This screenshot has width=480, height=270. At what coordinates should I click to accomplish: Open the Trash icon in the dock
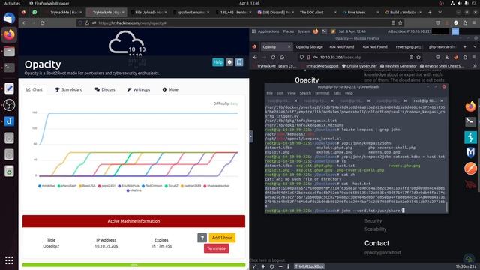(9, 171)
